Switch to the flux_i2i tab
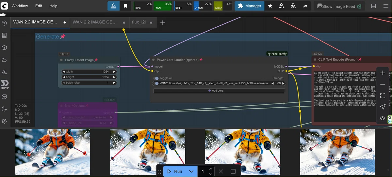Image resolution: width=392 pixels, height=177 pixels. 139,22
